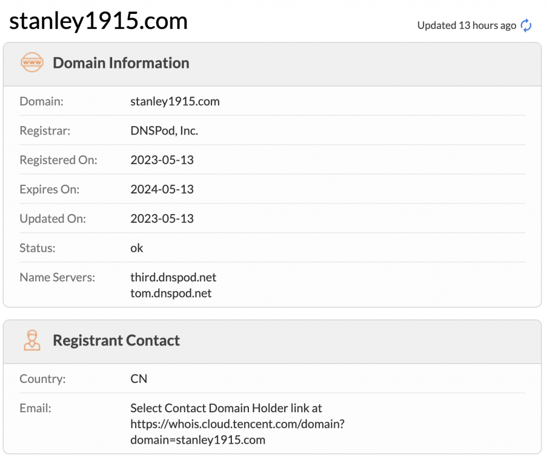The height and width of the screenshot is (463, 547).
Task: Click the stanley1915.com page title
Action: pos(99,21)
